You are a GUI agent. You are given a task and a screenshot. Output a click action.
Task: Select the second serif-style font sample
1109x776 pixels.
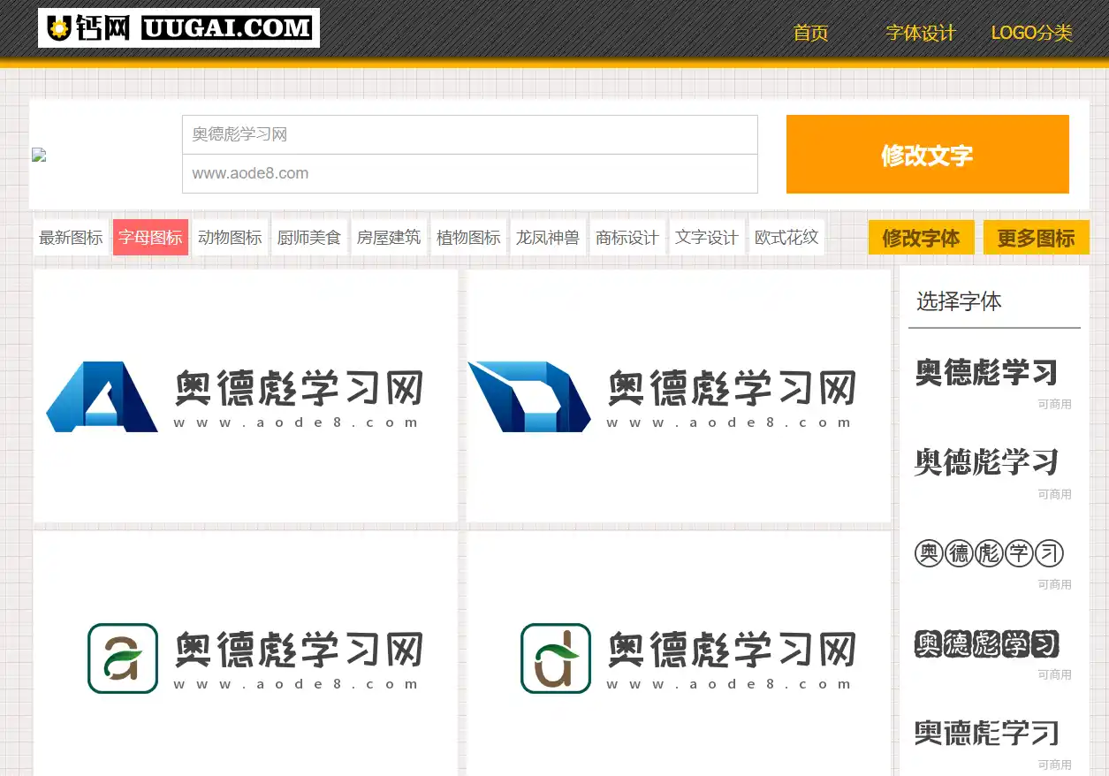(x=986, y=462)
